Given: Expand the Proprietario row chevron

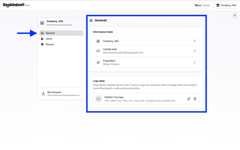Looking at the screenshot, I should (x=195, y=62).
